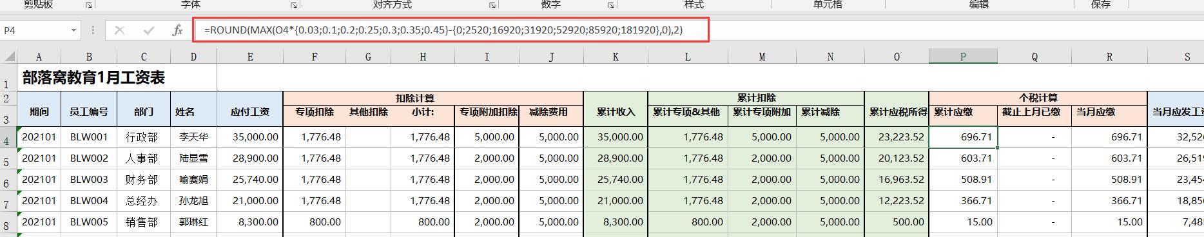Open the Clipboard group dialog launcher
Image resolution: width=1204 pixels, height=237 pixels.
(89, 5)
